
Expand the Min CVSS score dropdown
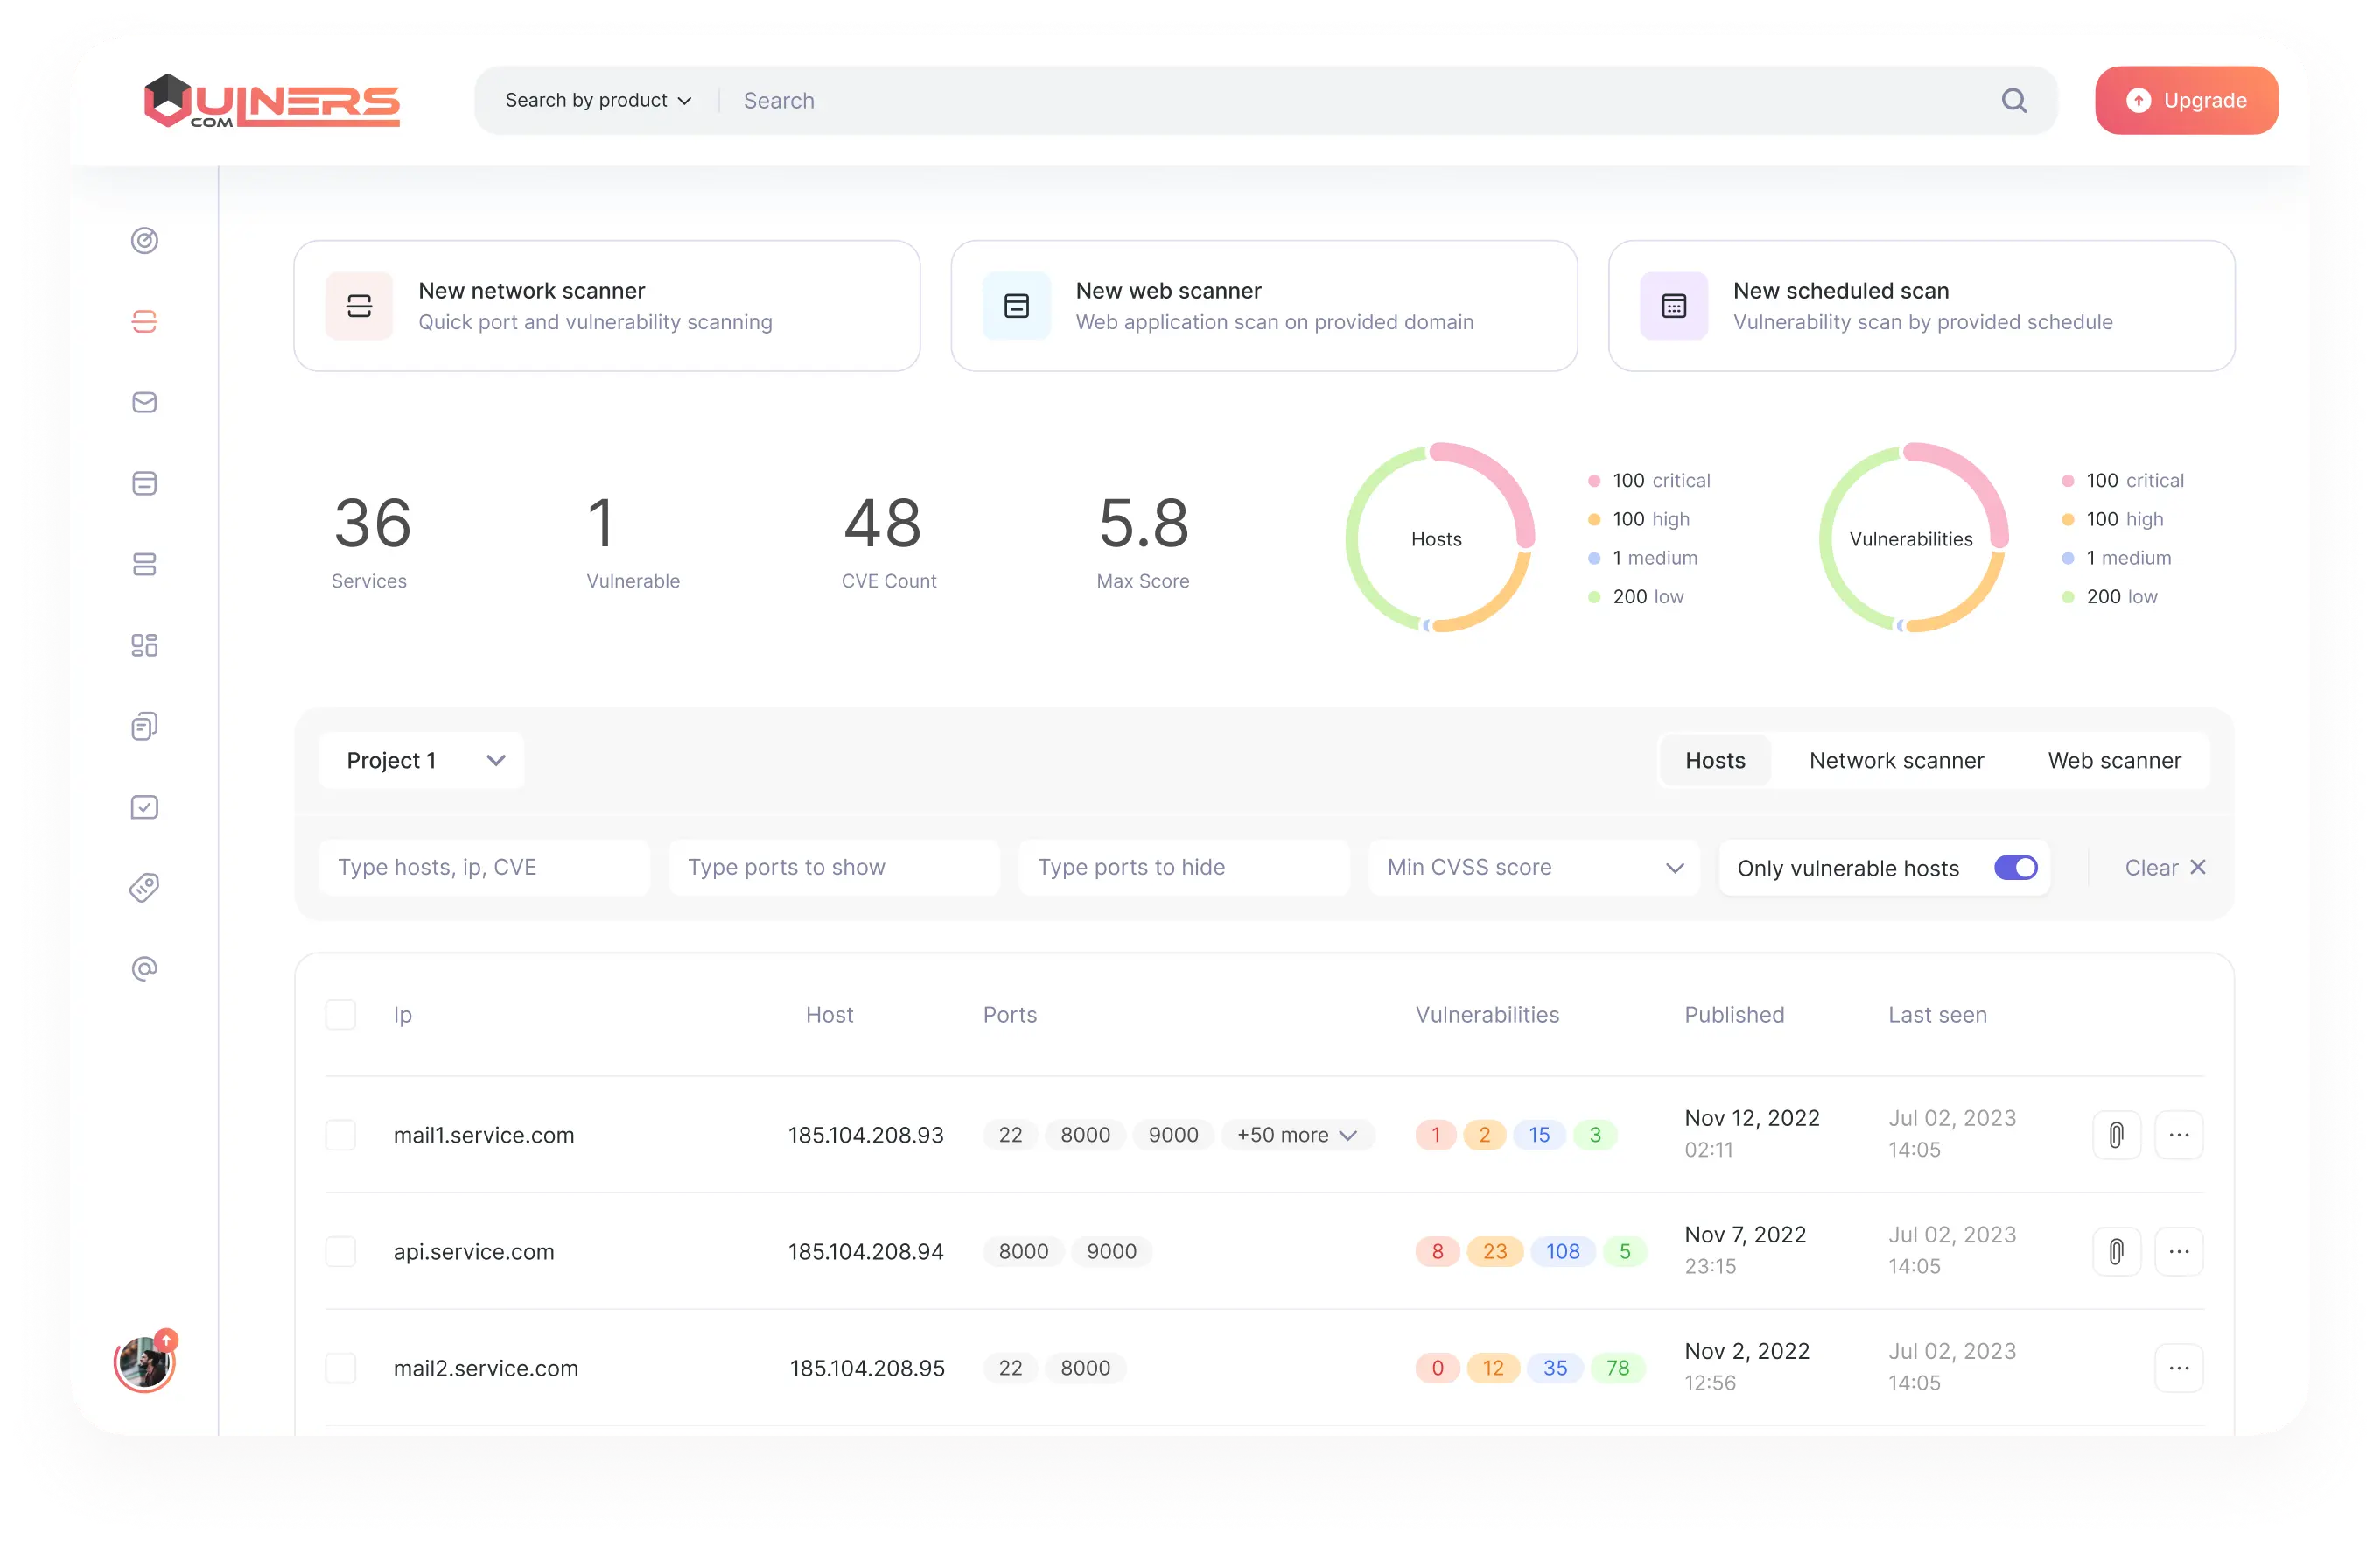(1534, 868)
